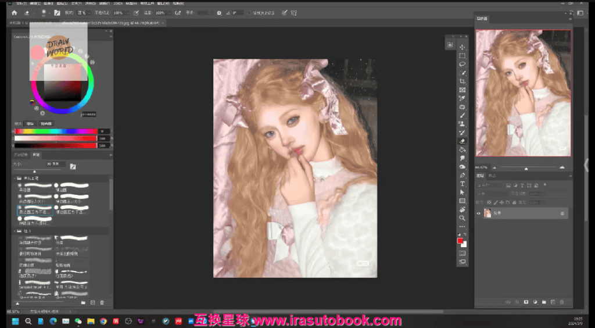
Task: Select the Rectangular Marquee tool
Action: [x=462, y=56]
